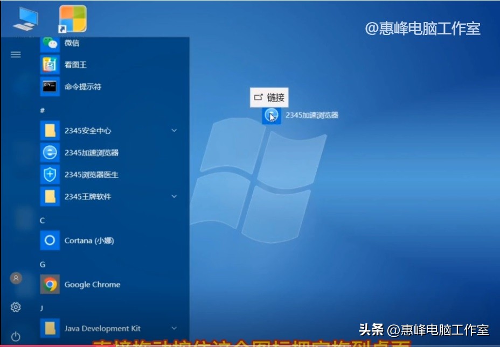This screenshot has width=500, height=347.
Task: Jump to the G section heading
Action: click(42, 264)
